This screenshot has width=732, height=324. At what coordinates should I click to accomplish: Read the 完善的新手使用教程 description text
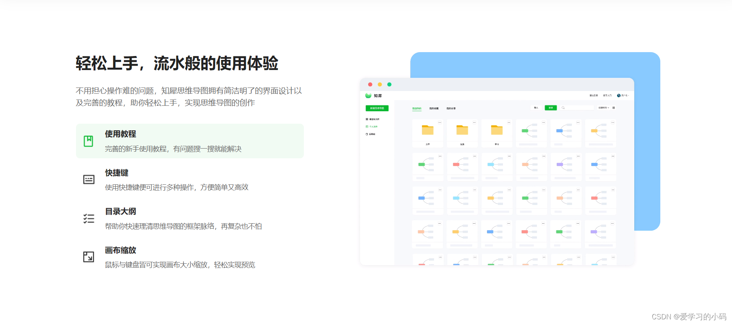(173, 149)
